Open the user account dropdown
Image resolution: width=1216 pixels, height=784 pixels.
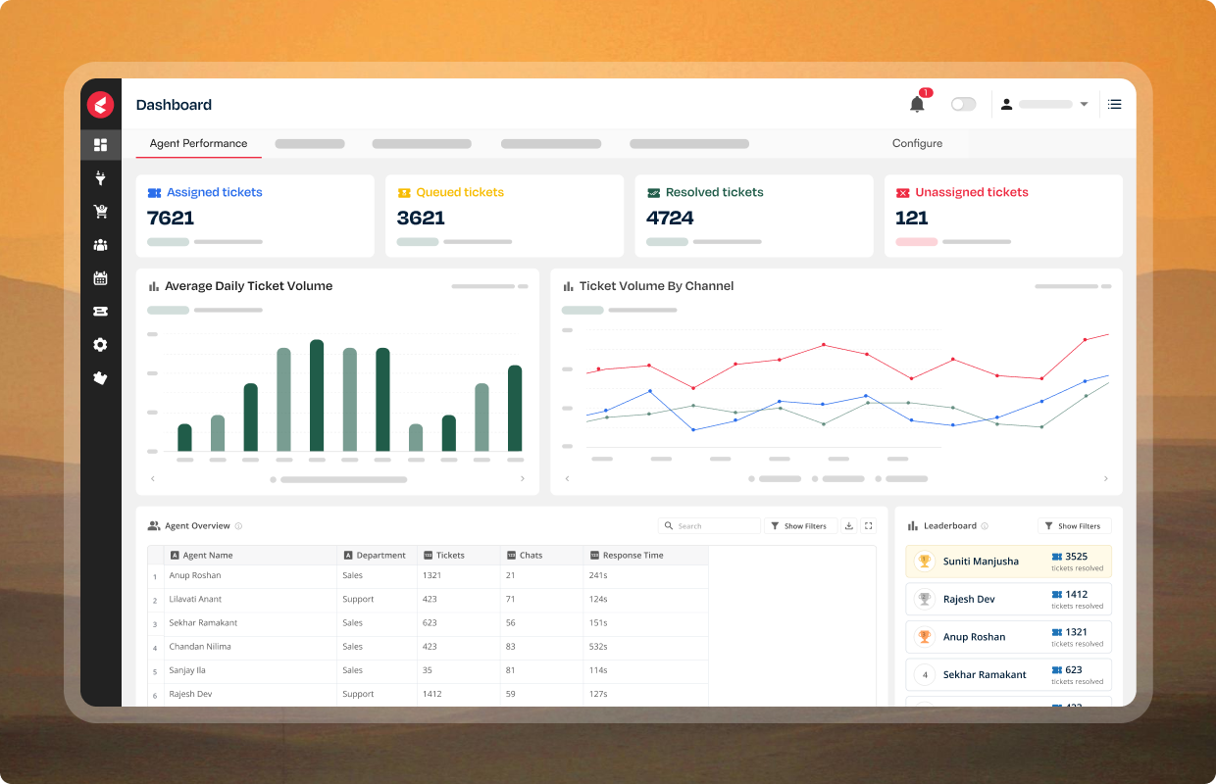(x=1044, y=104)
